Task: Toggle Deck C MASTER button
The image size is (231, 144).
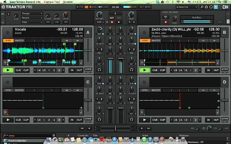Action: 19,90
